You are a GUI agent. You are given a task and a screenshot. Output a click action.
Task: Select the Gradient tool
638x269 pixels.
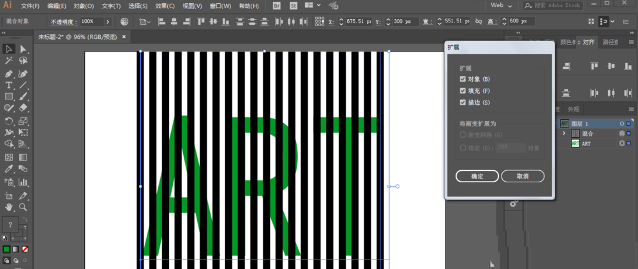tap(23, 157)
